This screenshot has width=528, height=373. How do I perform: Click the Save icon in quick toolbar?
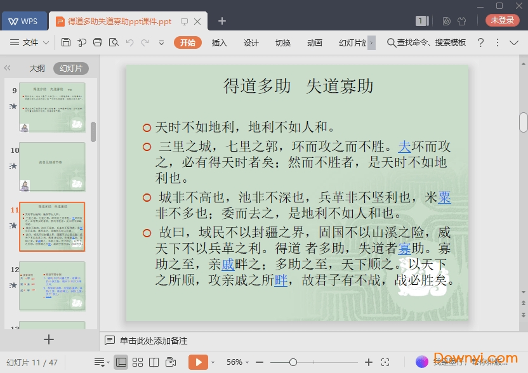[x=66, y=43]
